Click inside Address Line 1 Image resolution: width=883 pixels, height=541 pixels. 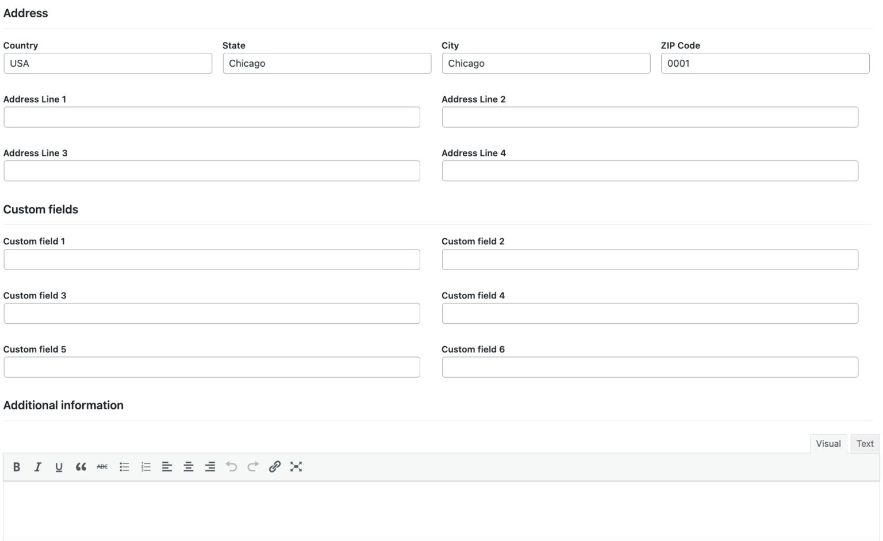click(x=212, y=117)
